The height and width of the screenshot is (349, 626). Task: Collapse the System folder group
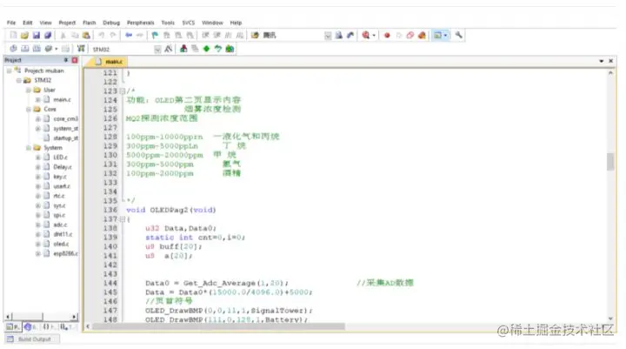[x=29, y=147]
